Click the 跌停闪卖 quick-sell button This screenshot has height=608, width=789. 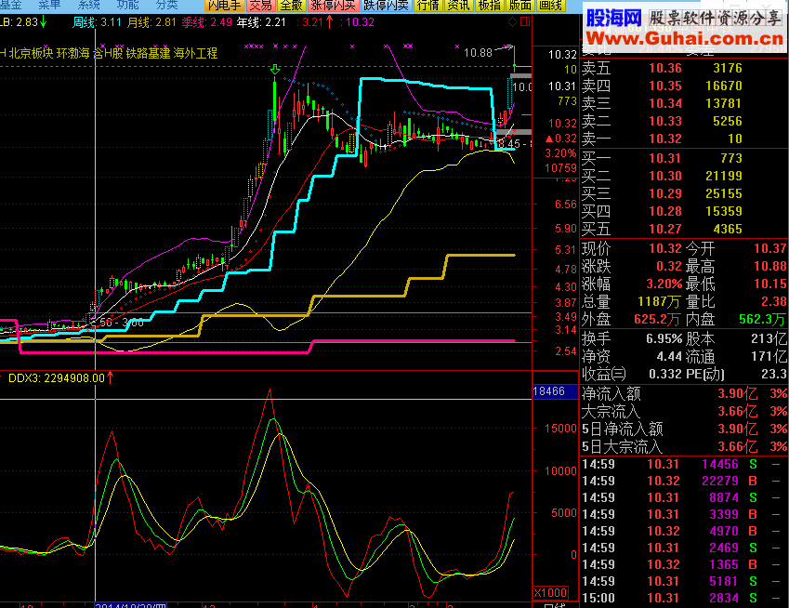(385, 6)
